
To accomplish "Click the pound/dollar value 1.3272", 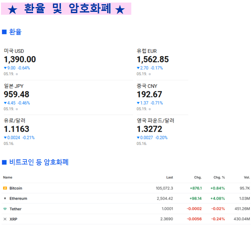I will click(150, 129).
